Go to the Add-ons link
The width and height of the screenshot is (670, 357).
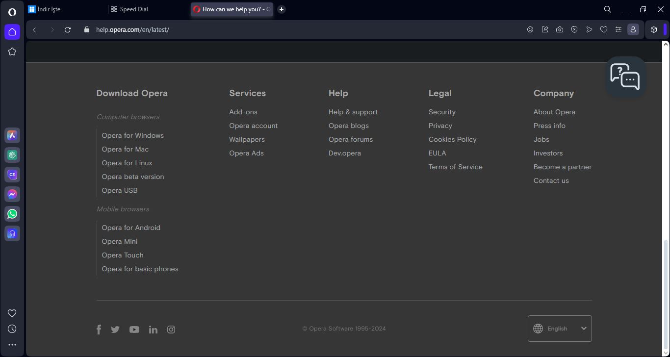click(243, 112)
